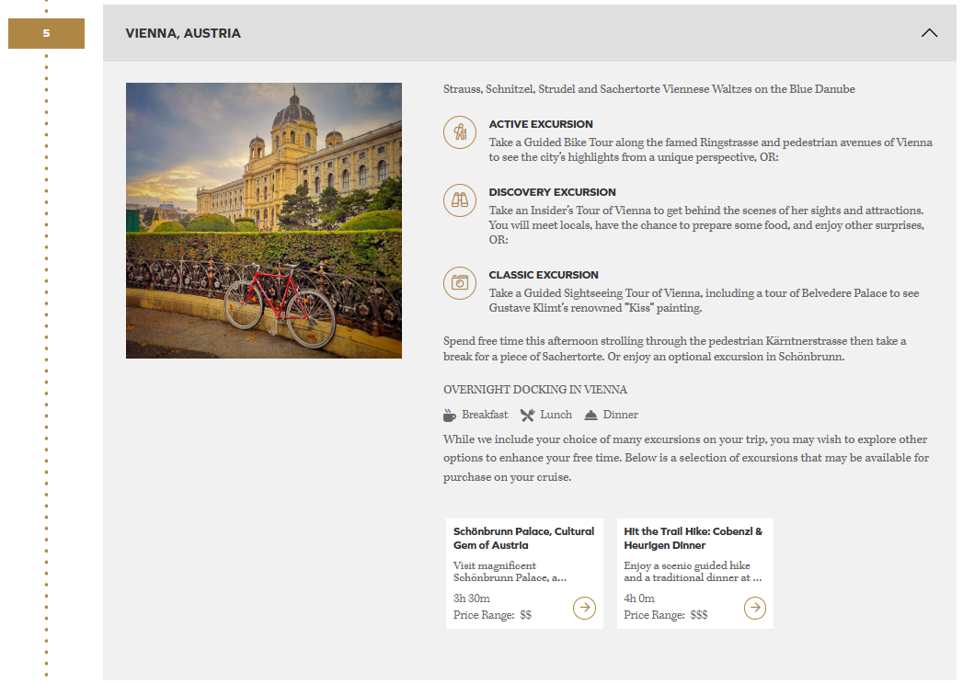
Task: Click the Classic Excursion camera icon
Action: click(459, 283)
